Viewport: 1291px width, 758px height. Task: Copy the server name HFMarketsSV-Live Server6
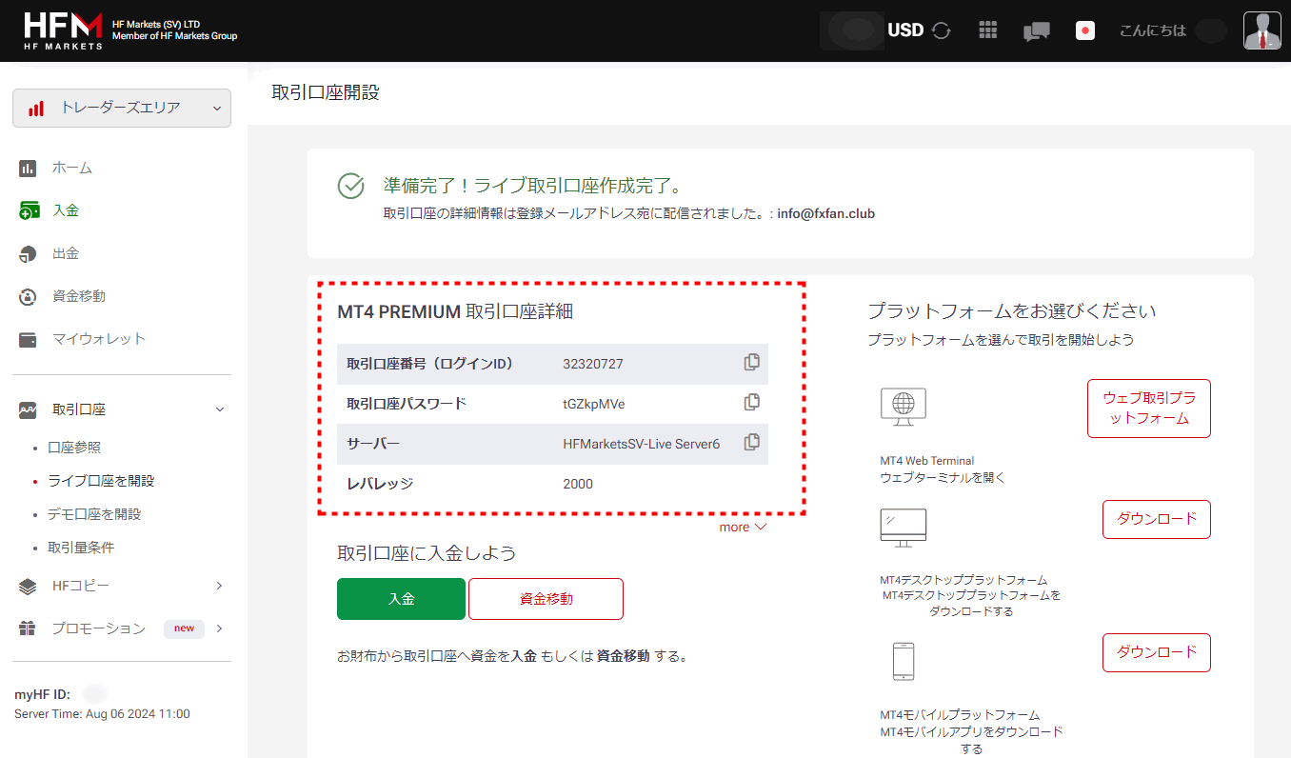point(752,442)
